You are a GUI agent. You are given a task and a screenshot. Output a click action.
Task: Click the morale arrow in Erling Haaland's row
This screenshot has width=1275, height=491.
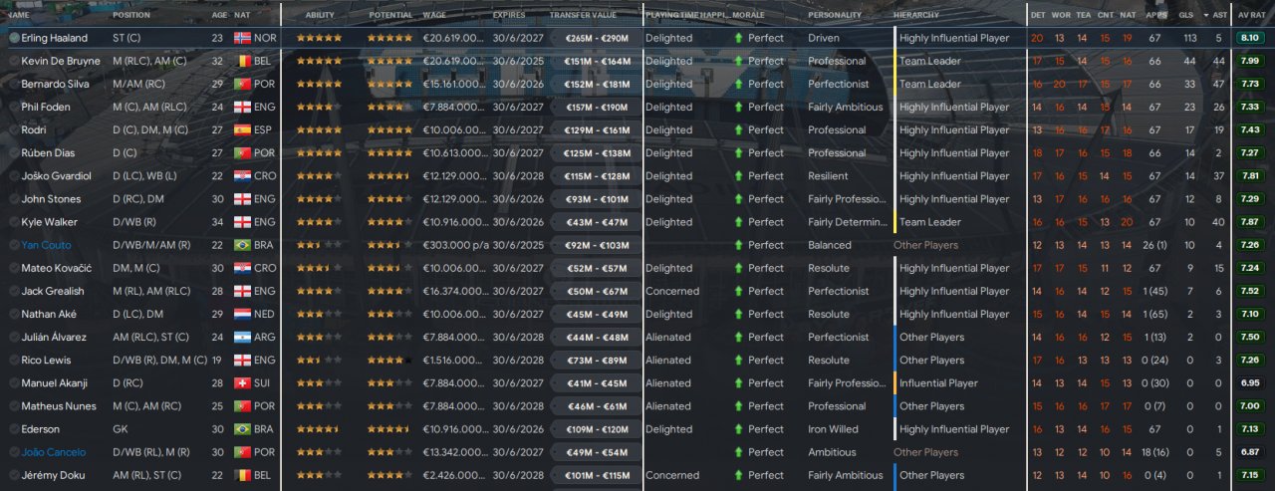(738, 38)
